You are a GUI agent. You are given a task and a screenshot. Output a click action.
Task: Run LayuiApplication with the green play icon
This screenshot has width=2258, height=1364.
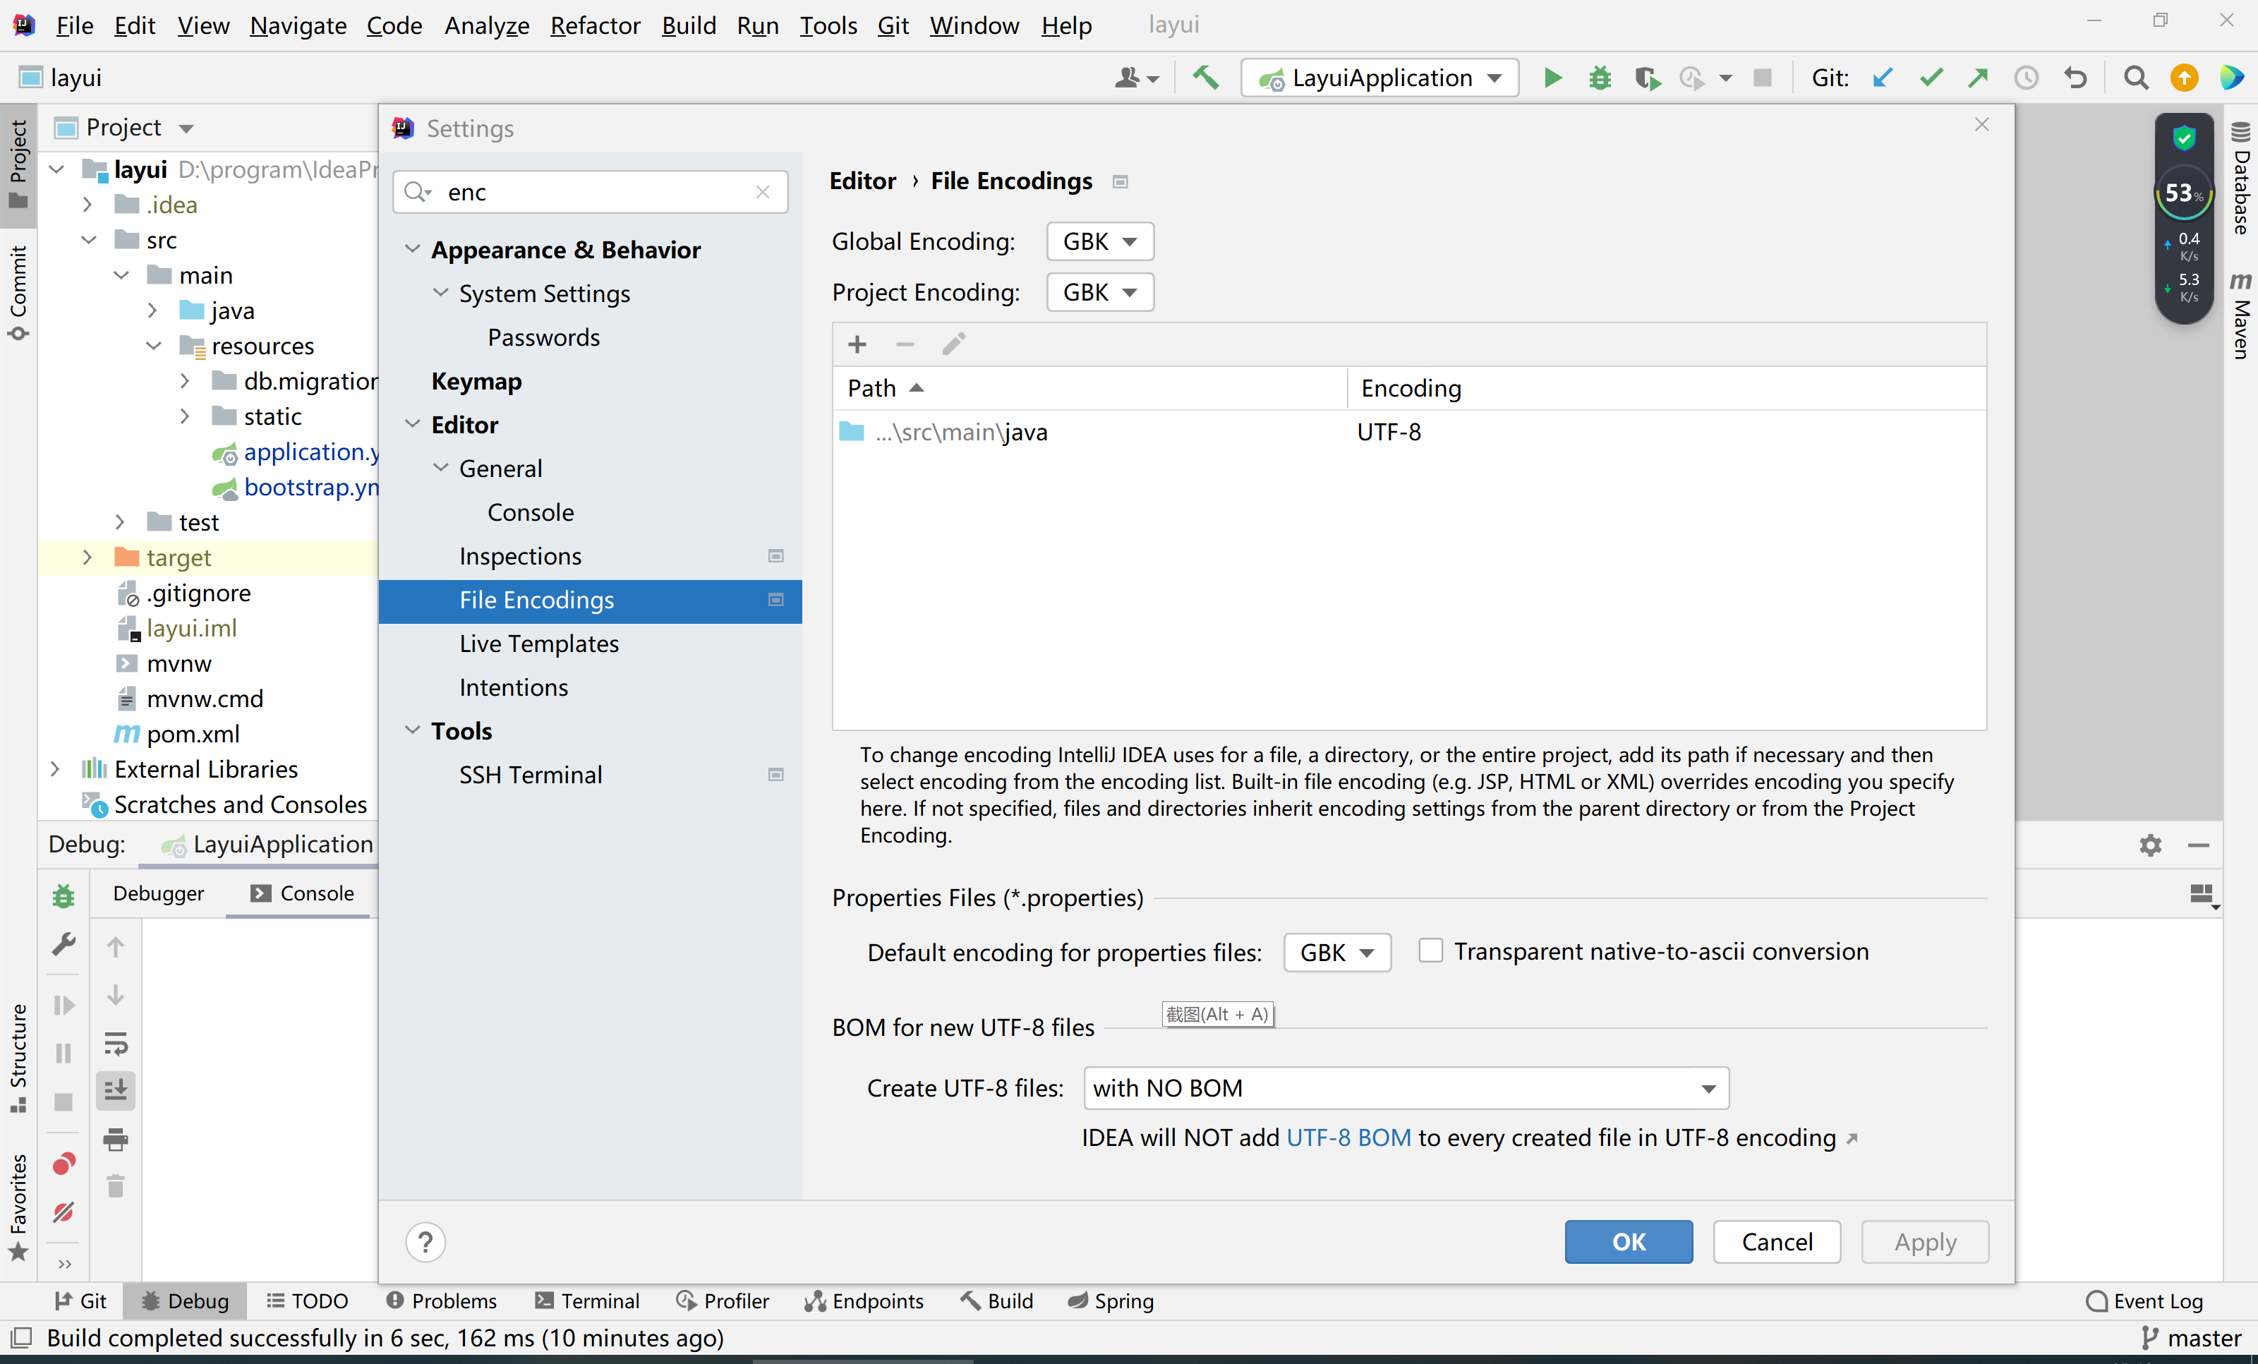(1552, 78)
